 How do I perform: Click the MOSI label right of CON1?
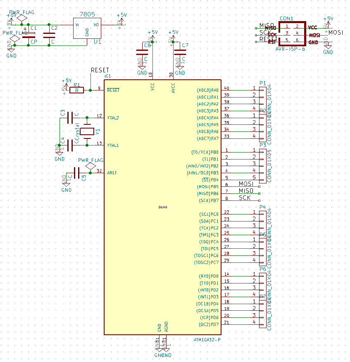[x=336, y=32]
